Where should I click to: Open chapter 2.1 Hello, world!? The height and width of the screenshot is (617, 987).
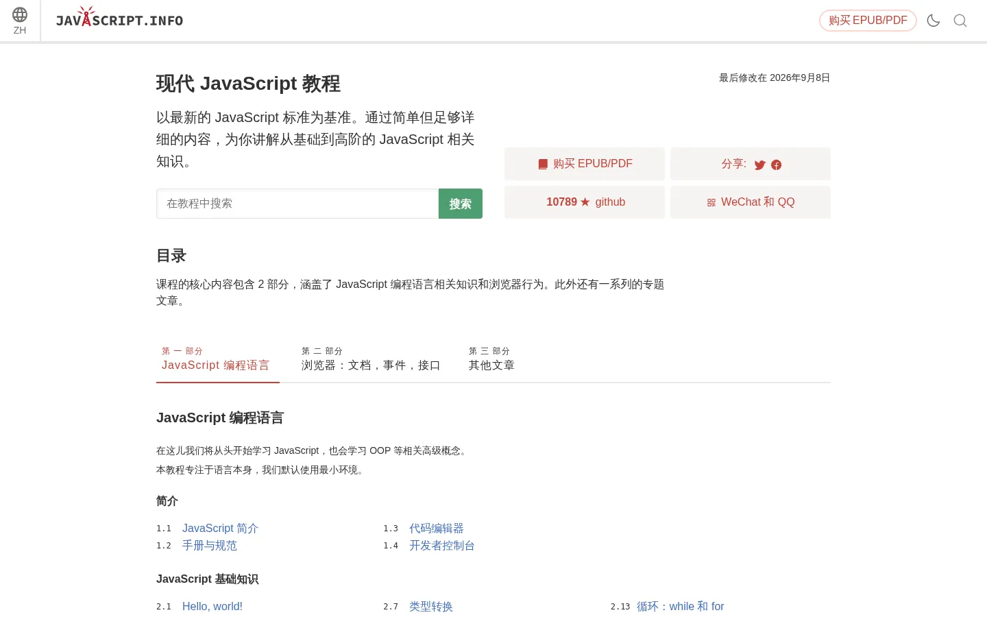tap(212, 607)
